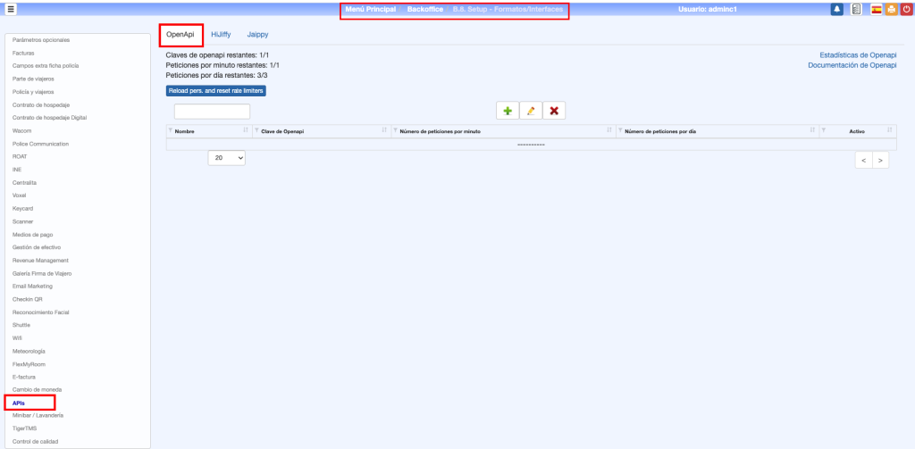Click the green plus add record icon
The width and height of the screenshot is (915, 449).
point(508,111)
